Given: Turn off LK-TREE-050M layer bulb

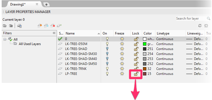Looking at the screenshot, I should (x=107, y=44).
